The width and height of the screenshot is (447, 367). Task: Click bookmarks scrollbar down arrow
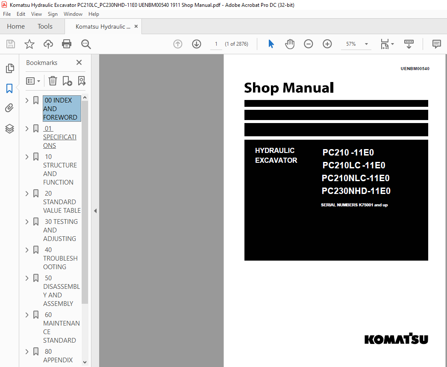click(85, 362)
